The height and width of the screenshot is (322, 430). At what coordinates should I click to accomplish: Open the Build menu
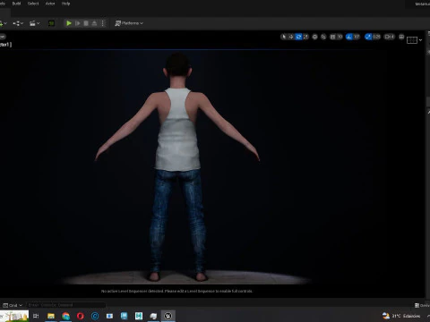click(x=16, y=4)
